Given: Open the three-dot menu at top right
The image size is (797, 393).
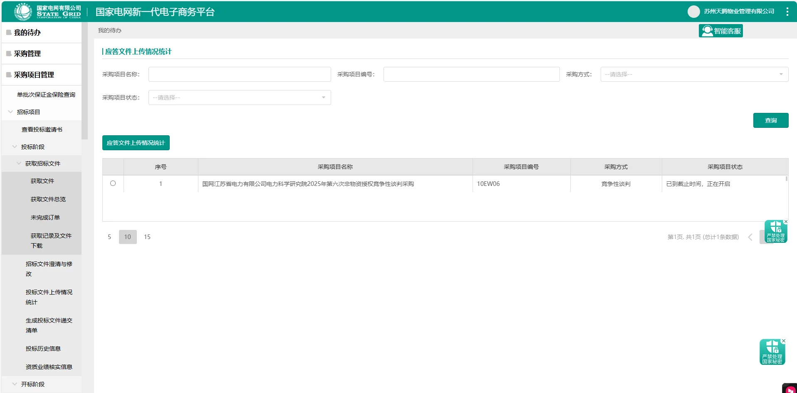Looking at the screenshot, I should click(787, 11).
